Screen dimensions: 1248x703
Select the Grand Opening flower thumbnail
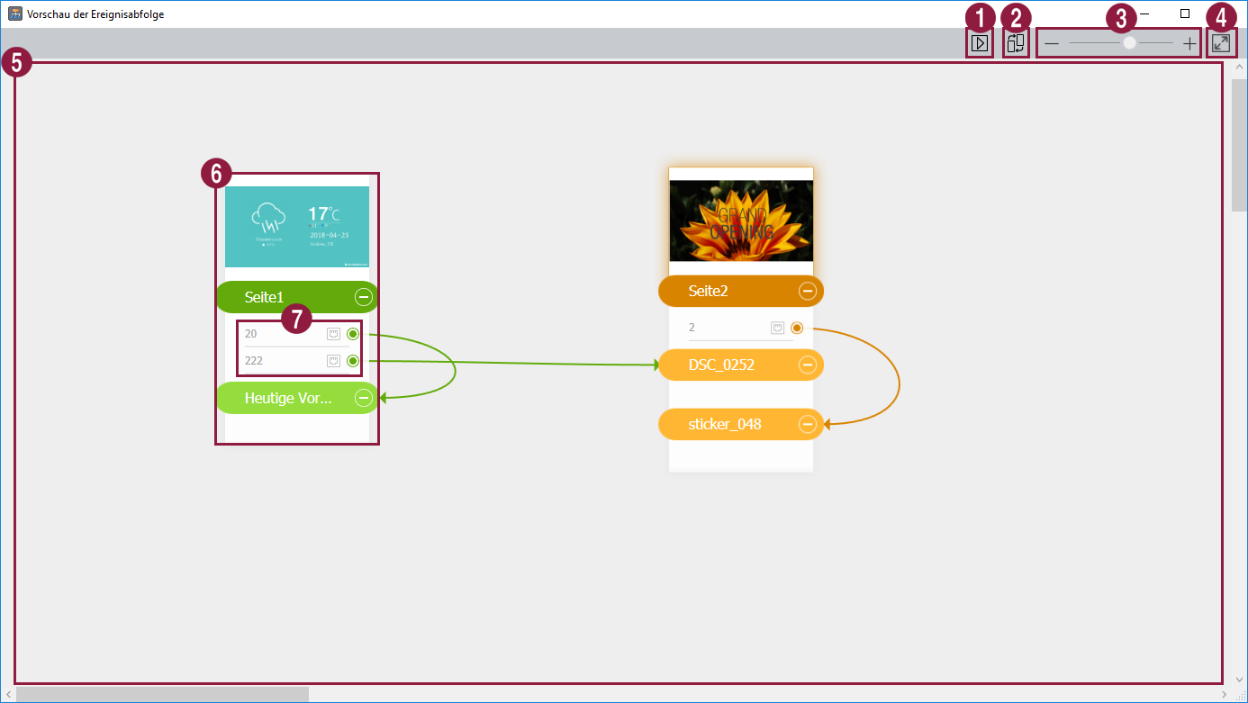(741, 221)
